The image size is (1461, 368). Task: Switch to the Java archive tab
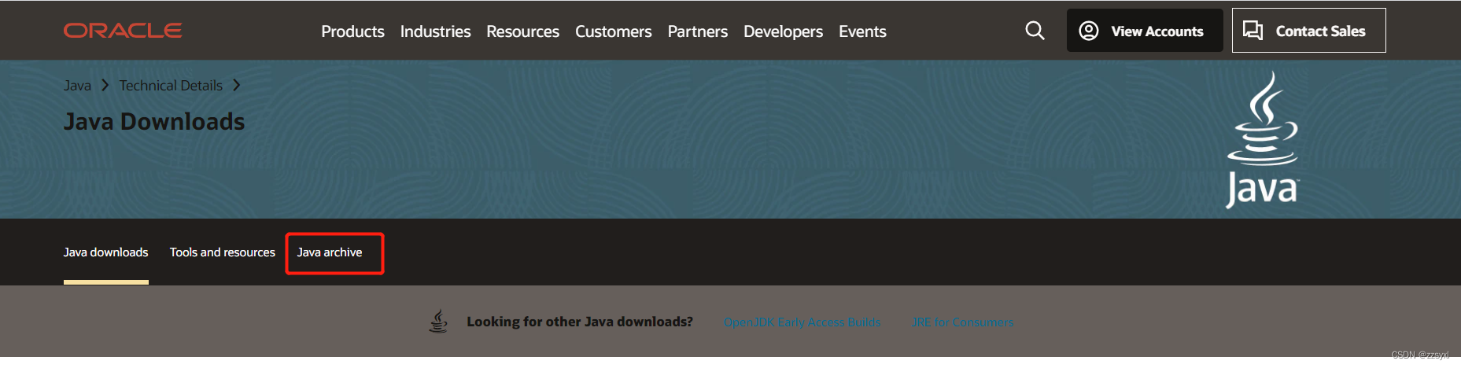[330, 252]
